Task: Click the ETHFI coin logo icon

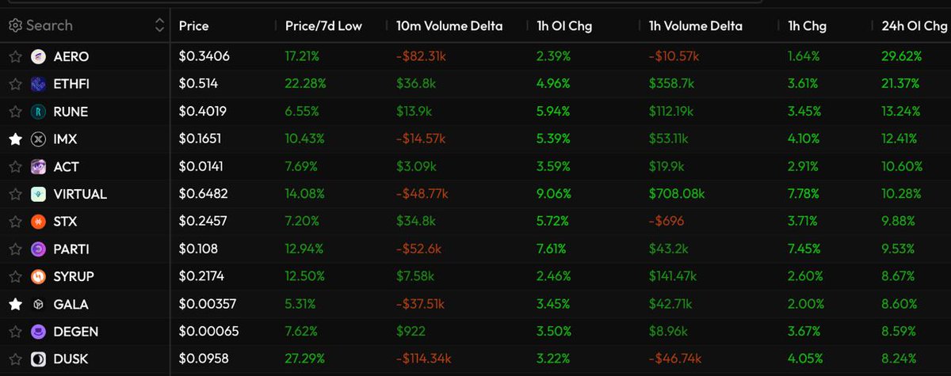Action: pyautogui.click(x=39, y=84)
